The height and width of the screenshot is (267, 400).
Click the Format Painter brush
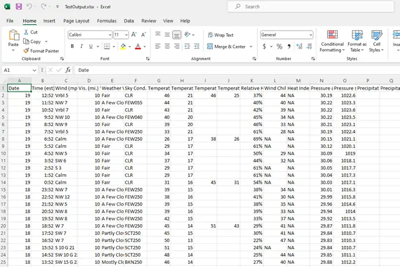26,51
